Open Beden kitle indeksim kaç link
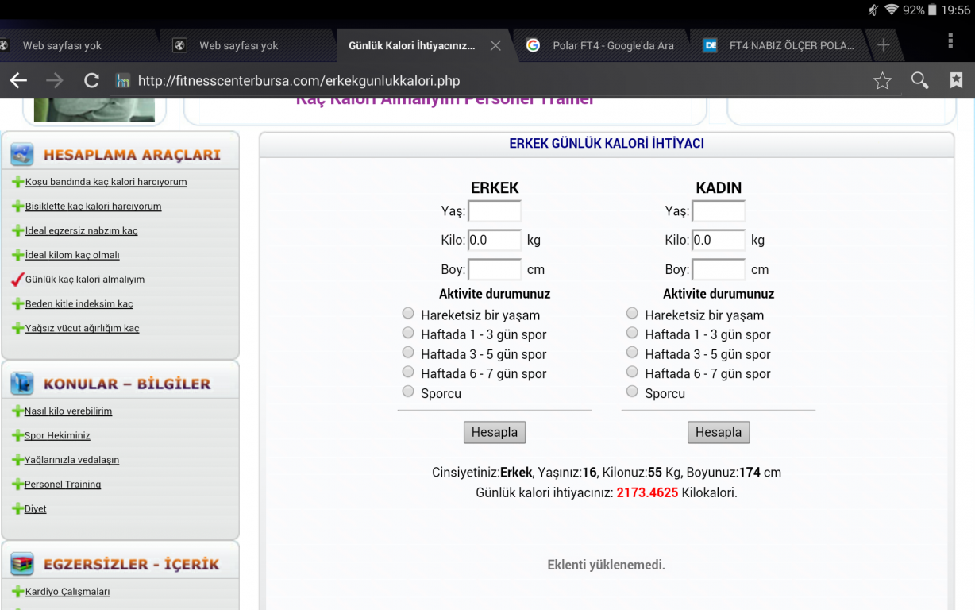 [79, 304]
